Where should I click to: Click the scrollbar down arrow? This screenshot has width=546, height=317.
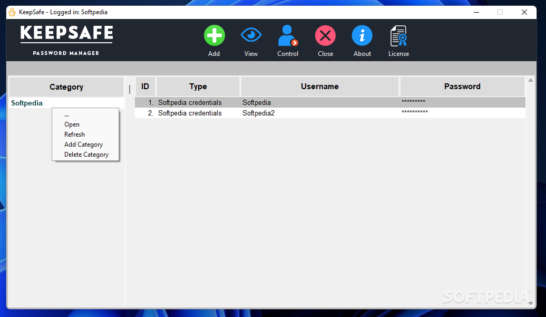[x=531, y=303]
